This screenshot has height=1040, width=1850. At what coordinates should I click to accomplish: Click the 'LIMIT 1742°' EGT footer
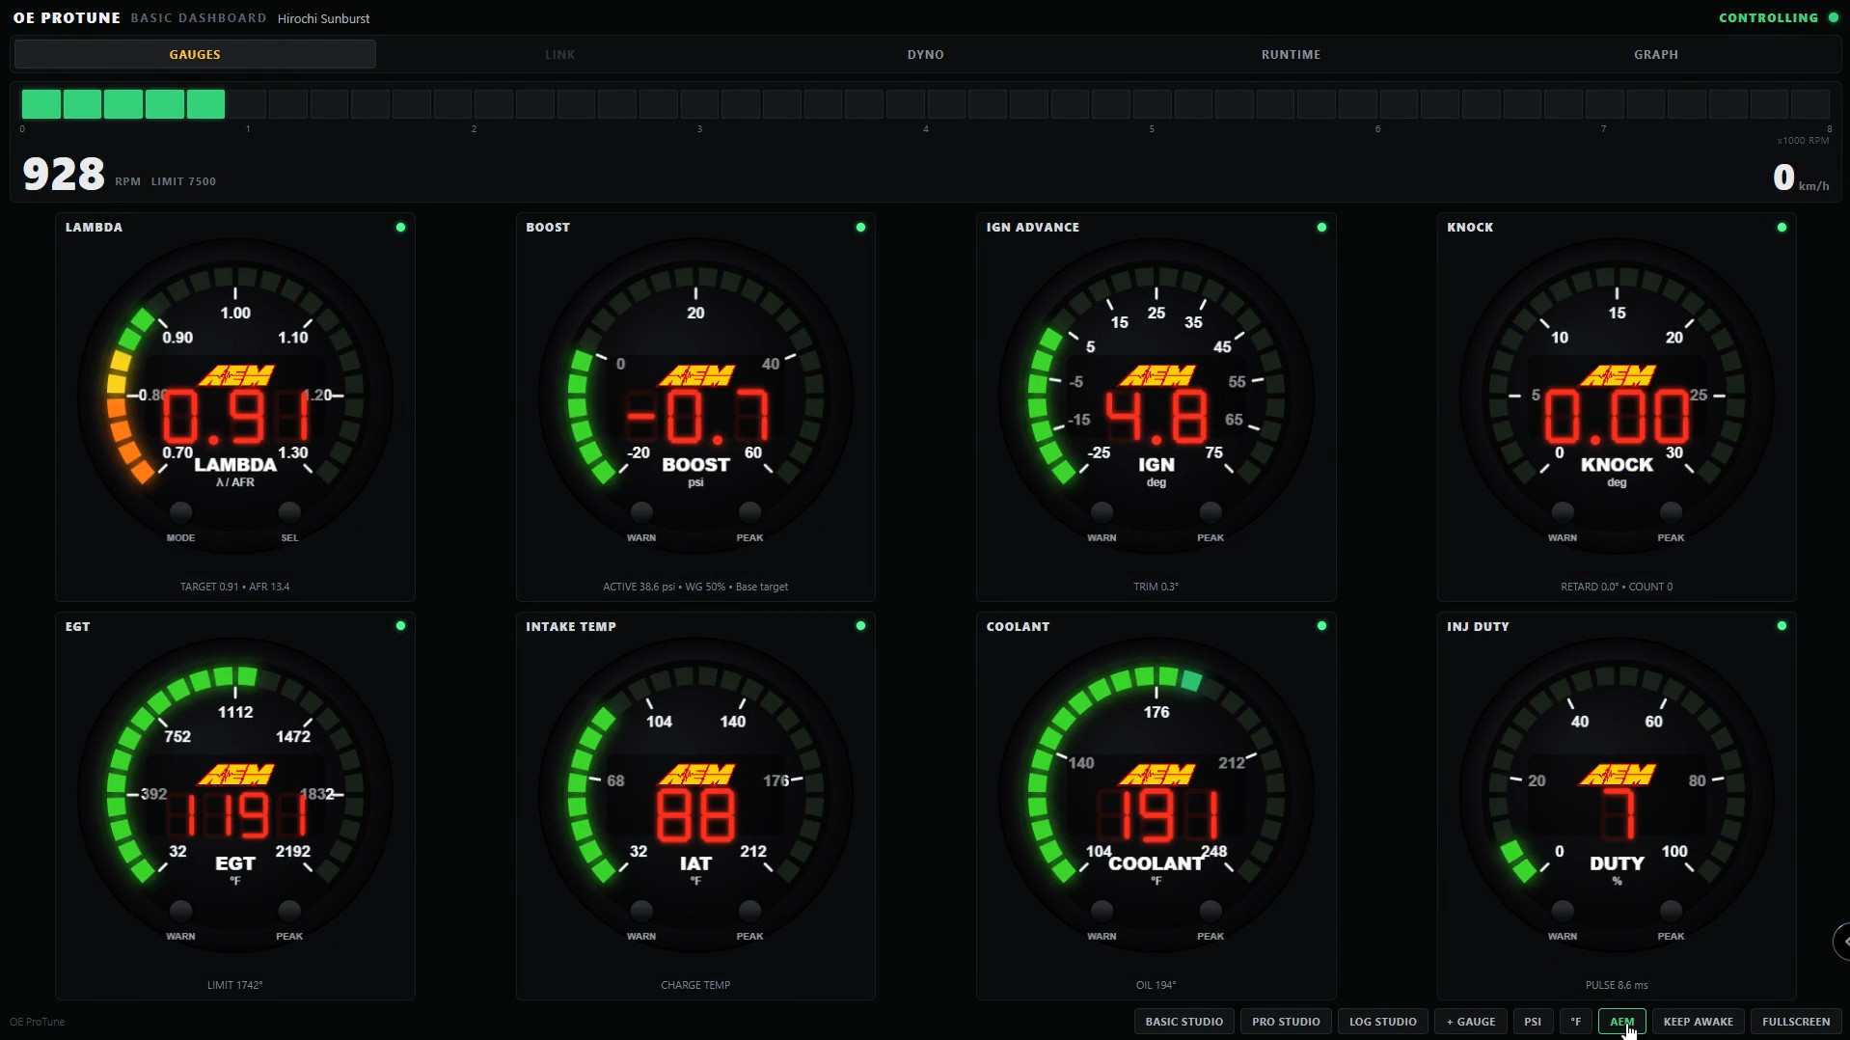[x=234, y=985]
